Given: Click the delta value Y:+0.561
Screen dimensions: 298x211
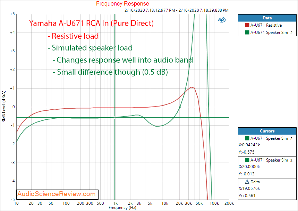Looking at the screenshot, I should 247,196.
